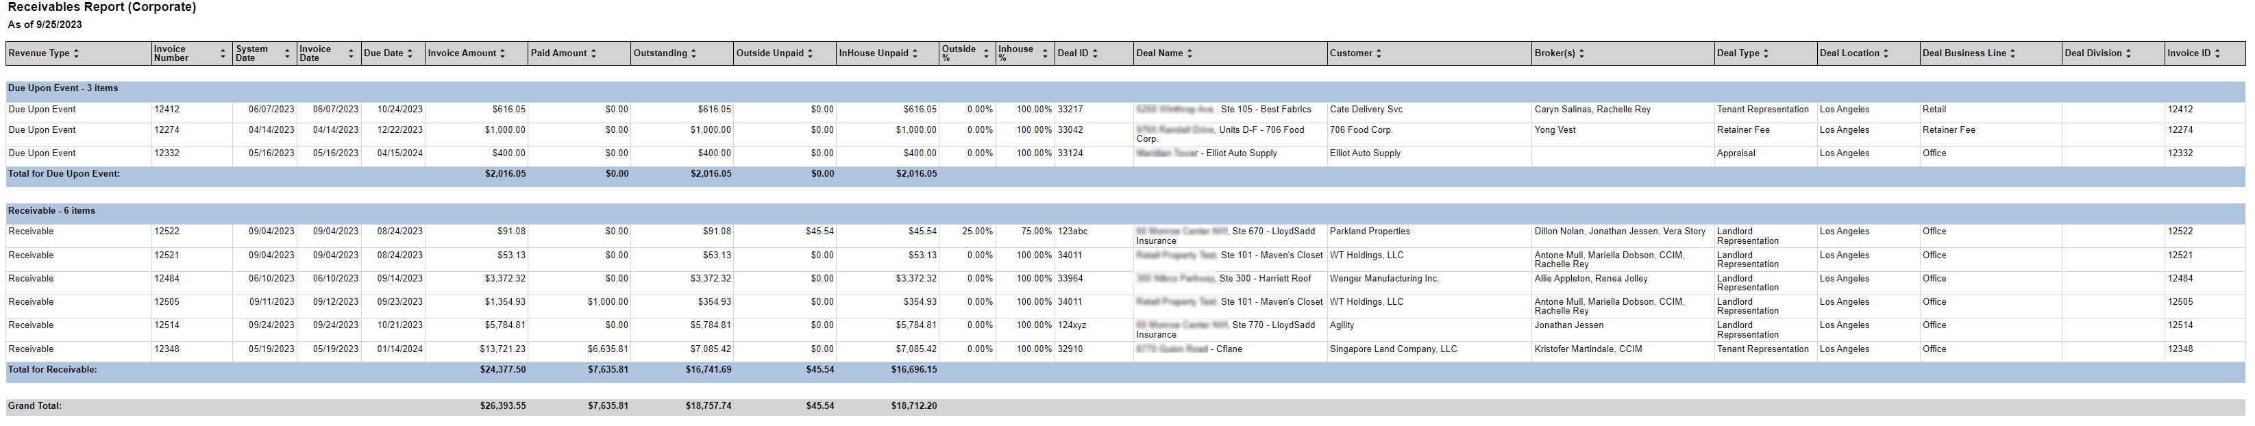Sort by Outside Unpaid column

point(810,53)
